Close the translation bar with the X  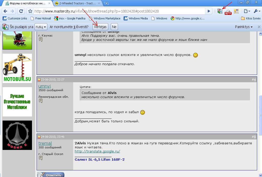pos(259,27)
